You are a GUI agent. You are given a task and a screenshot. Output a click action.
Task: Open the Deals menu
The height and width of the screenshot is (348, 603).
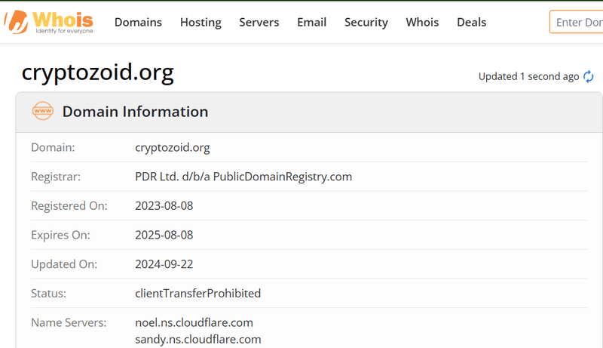pyautogui.click(x=472, y=23)
